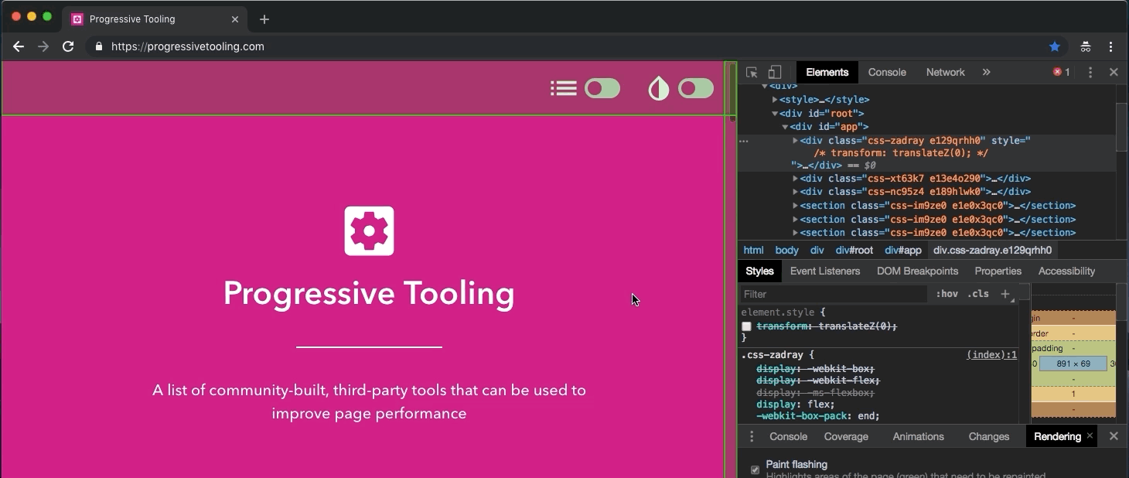Expand the css-nc95z4 div node
The image size is (1129, 478).
pos(795,192)
